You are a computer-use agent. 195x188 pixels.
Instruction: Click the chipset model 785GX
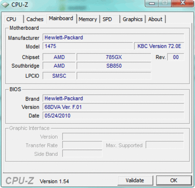114,57
